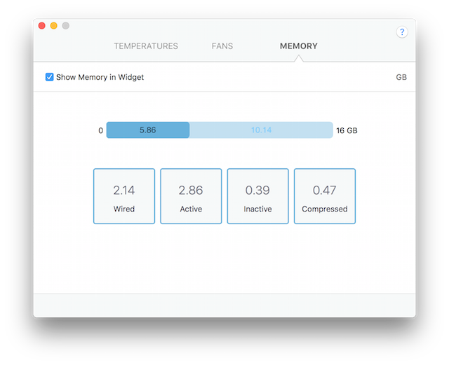Minimize the window with yellow button
The height and width of the screenshot is (365, 449).
coord(54,26)
